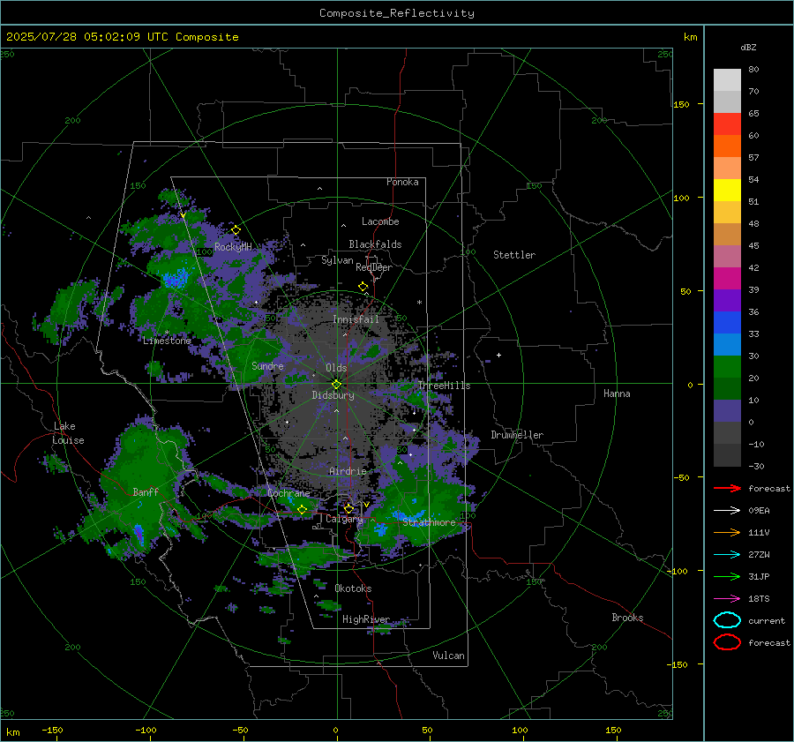The image size is (794, 742).
Task: Click the 18TS legend label
Action: pyautogui.click(x=759, y=599)
